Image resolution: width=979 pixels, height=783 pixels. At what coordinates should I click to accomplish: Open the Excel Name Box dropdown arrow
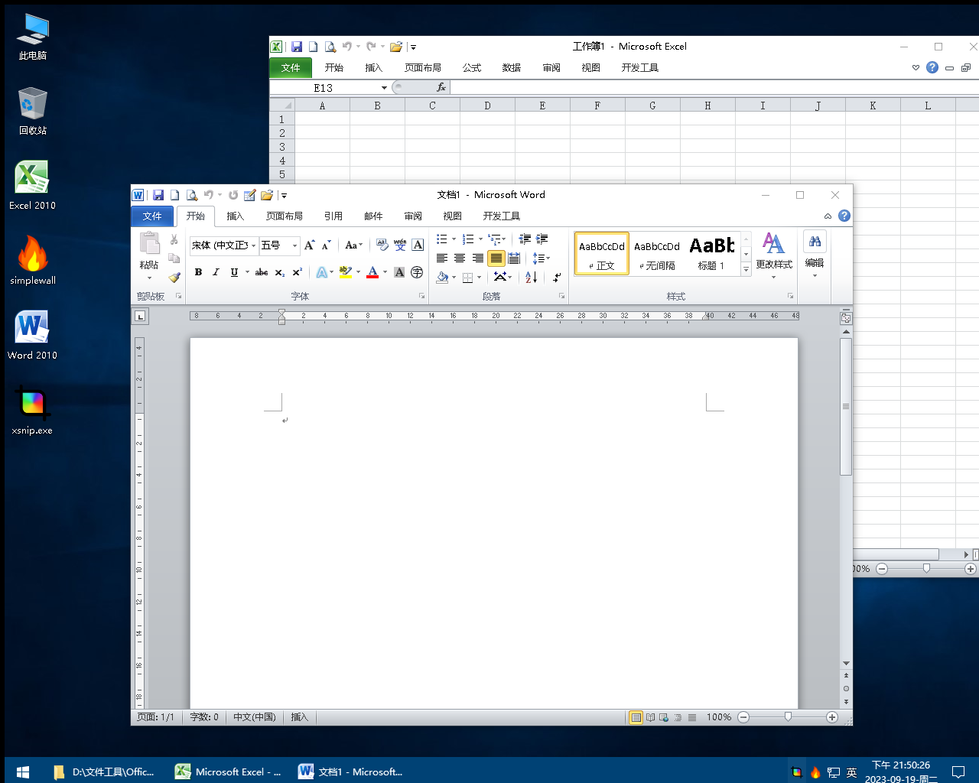(x=384, y=88)
